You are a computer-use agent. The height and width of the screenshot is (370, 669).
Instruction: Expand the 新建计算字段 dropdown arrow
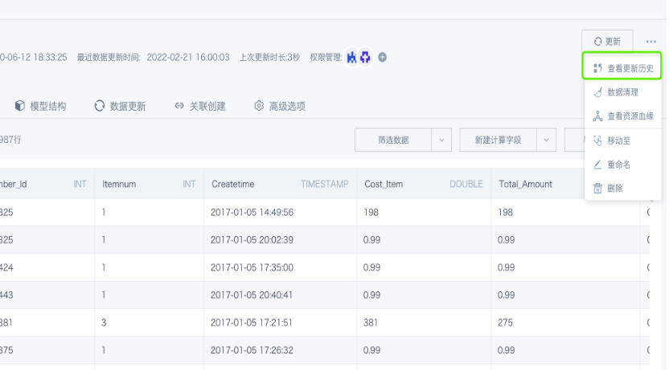(547, 140)
